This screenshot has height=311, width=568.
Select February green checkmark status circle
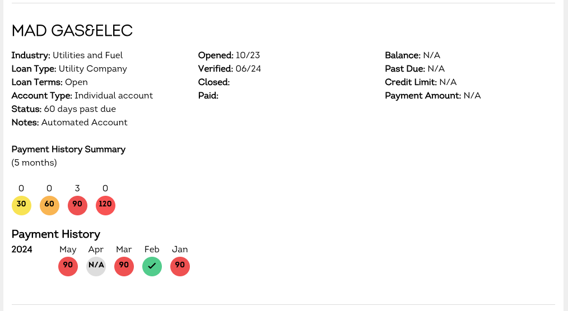(152, 266)
